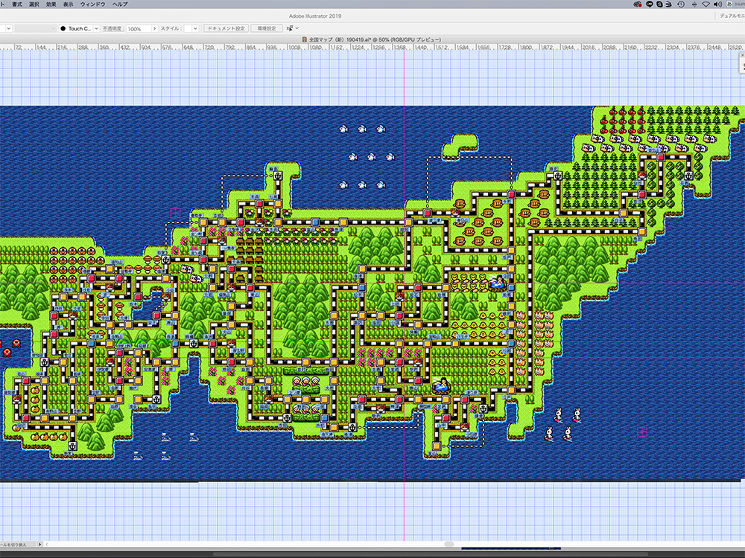Screen dimensions: 745x558
Task: Open the 効果 menu in menu bar
Action: [51, 4]
